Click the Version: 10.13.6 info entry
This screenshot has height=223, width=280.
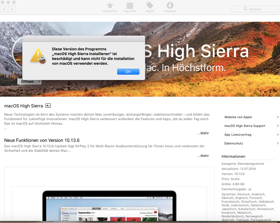233,174
